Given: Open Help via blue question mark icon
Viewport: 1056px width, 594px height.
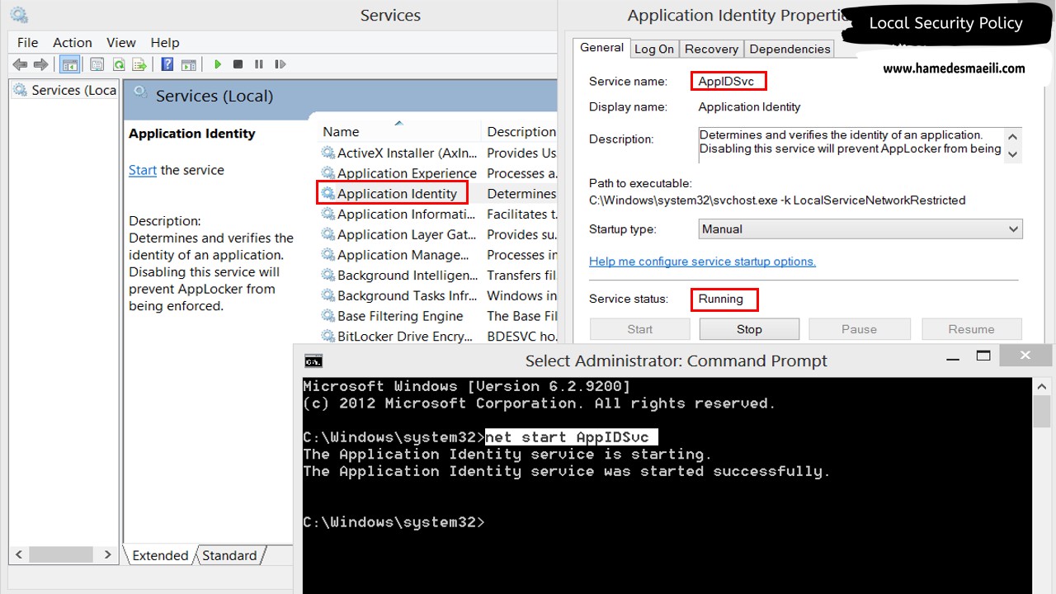Looking at the screenshot, I should [x=167, y=64].
